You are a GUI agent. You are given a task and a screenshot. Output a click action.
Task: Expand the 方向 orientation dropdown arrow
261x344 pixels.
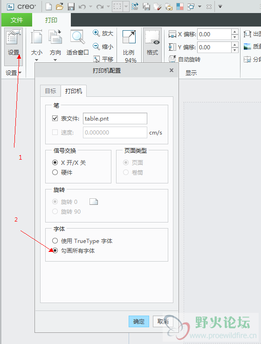55,60
